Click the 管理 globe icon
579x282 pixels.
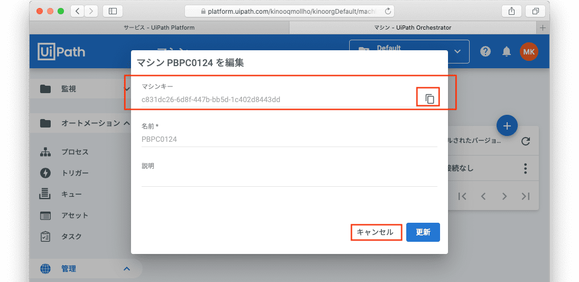(x=45, y=269)
